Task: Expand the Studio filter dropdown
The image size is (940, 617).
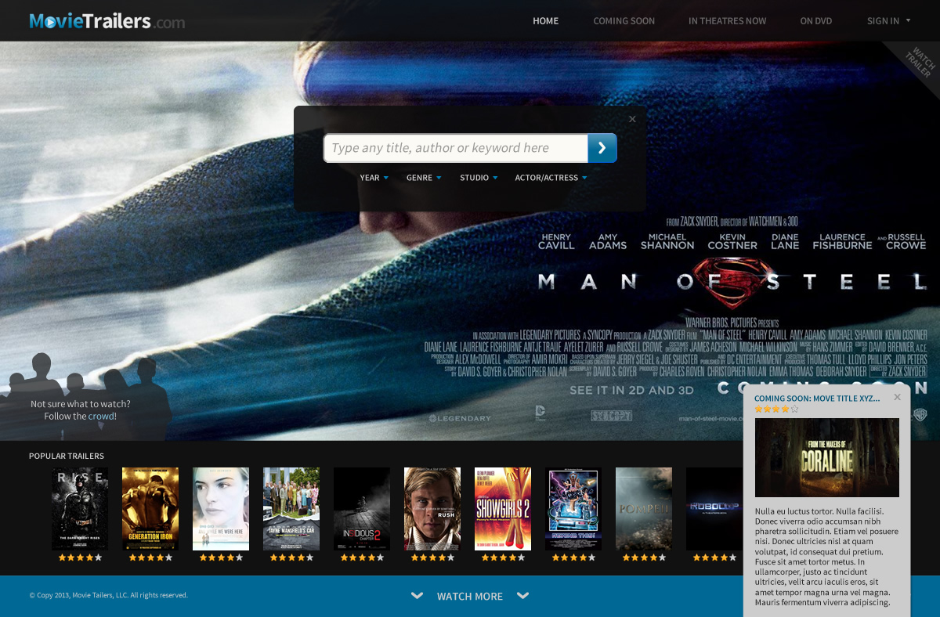Action: tap(479, 178)
